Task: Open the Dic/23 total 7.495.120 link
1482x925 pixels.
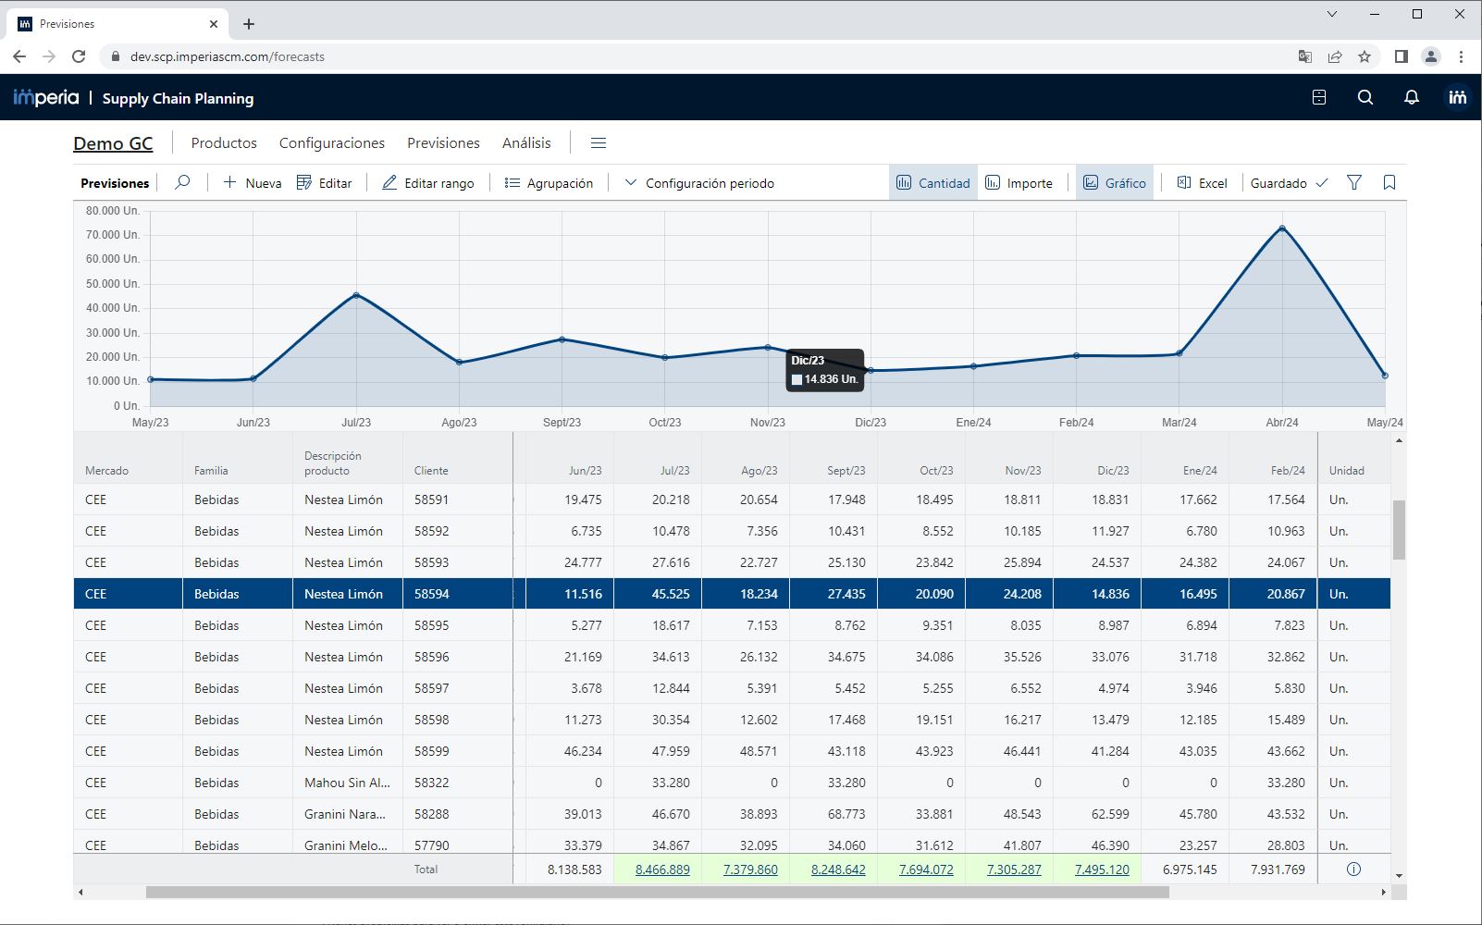Action: [1102, 869]
